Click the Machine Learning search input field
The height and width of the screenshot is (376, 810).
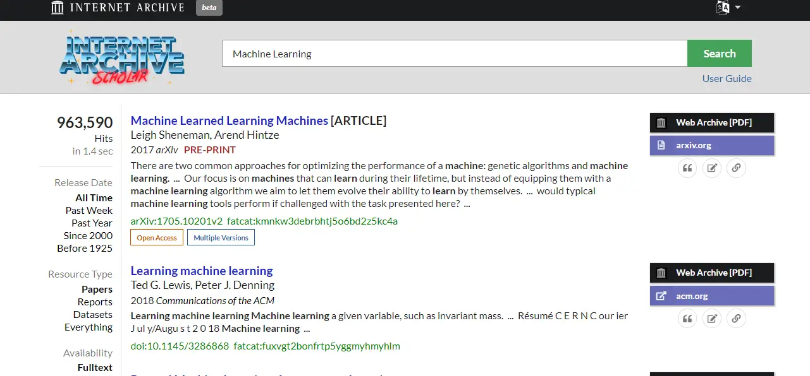[455, 54]
